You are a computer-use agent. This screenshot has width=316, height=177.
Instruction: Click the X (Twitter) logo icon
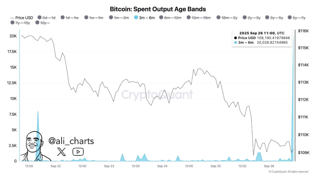tap(61, 151)
